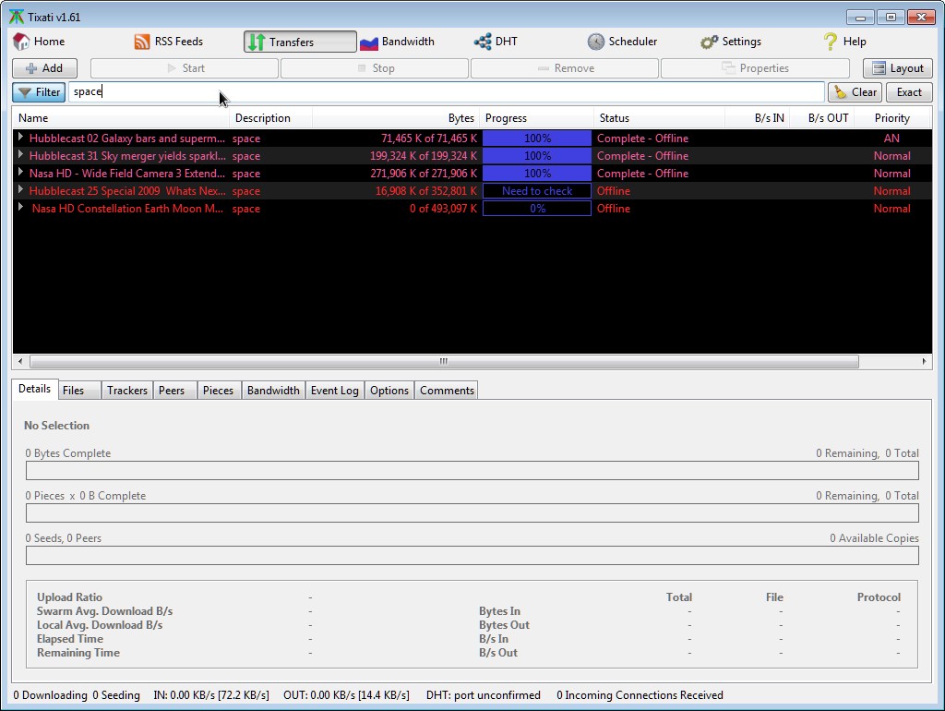Switch to the Event Log tab
This screenshot has width=945, height=711.
coord(334,391)
